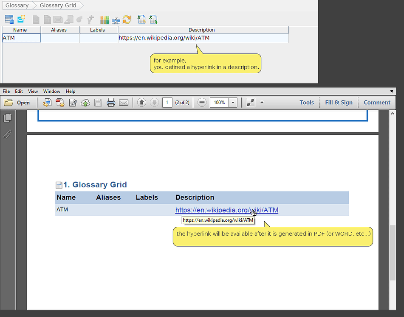Click inside the page number field
This screenshot has height=317, width=404.
(167, 102)
